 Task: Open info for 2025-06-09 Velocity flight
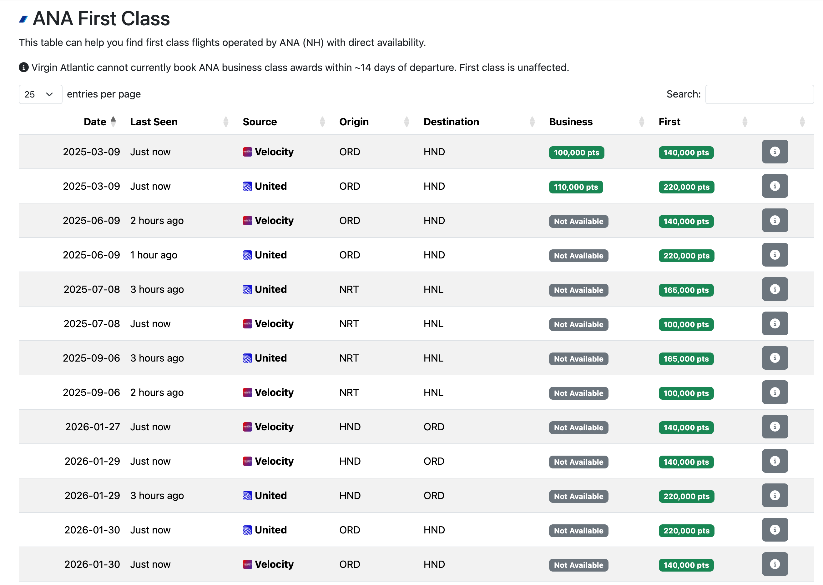coord(775,220)
